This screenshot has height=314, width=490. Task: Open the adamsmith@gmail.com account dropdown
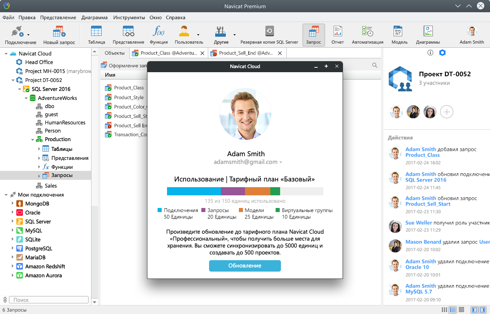point(281,162)
